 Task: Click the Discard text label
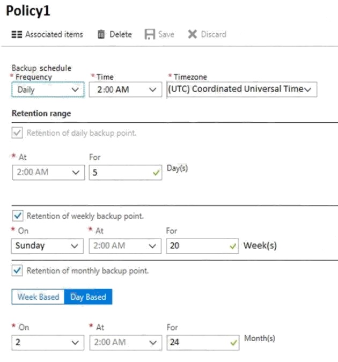tap(214, 34)
